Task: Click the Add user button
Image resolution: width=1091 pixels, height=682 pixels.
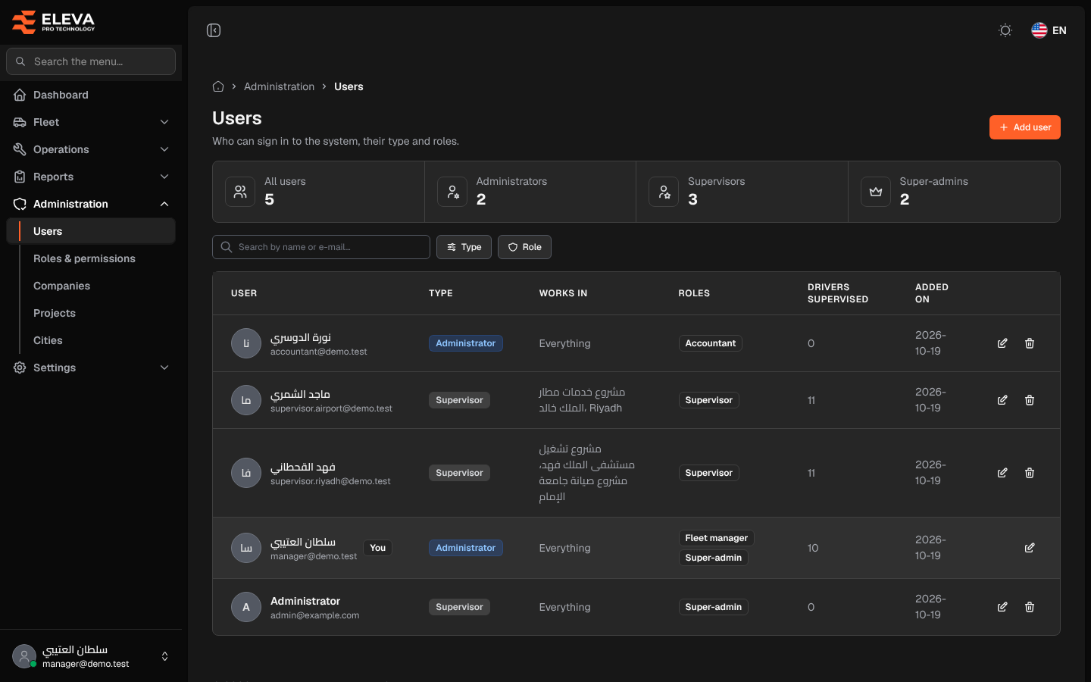Action: [1025, 127]
